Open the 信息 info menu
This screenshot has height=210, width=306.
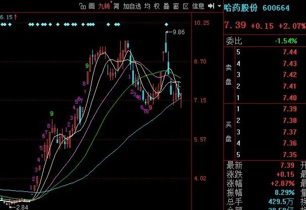point(198,6)
